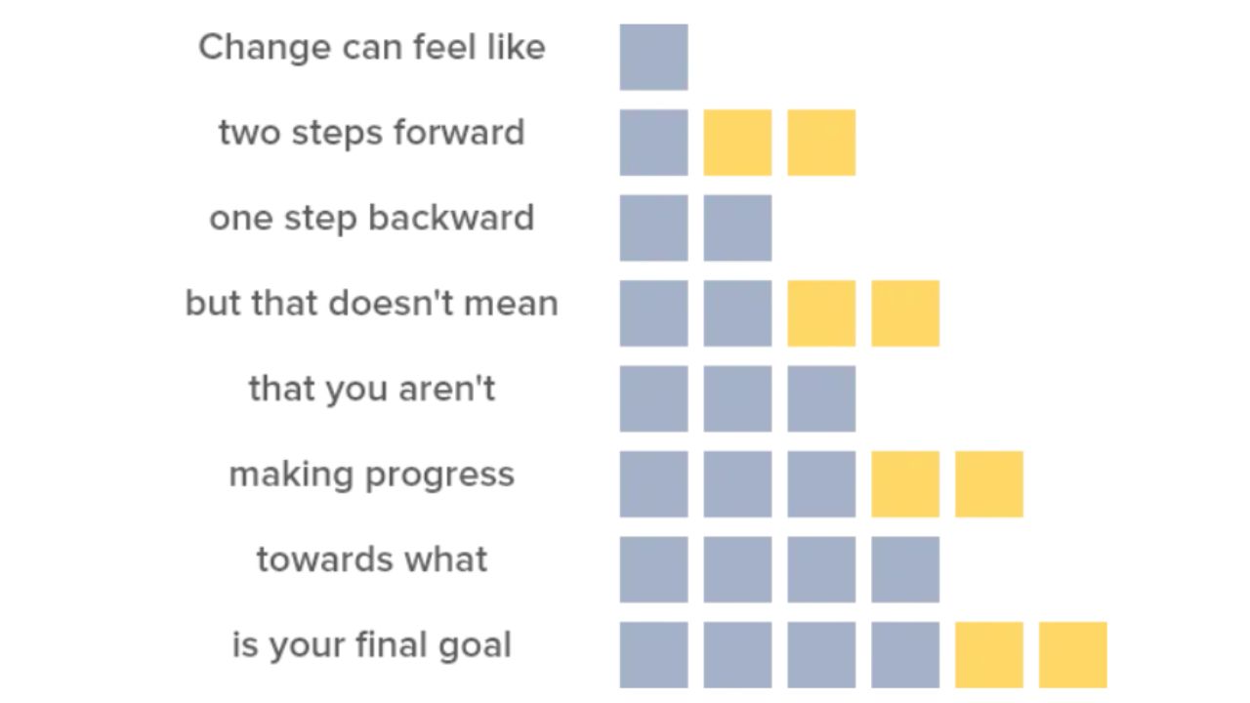
Task: Click the second blue square beside 'one step backward'
Action: pos(737,227)
